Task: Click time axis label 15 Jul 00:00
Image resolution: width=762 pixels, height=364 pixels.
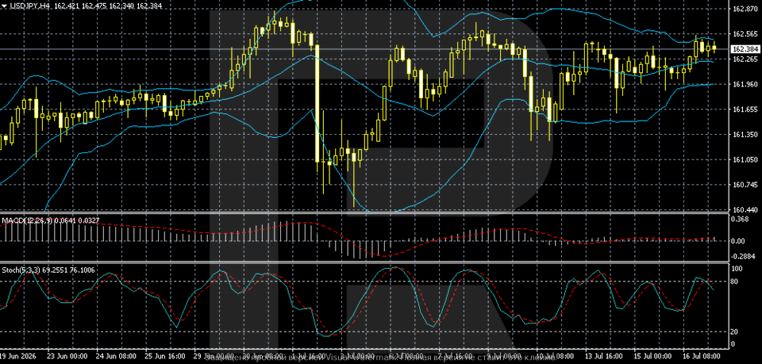Action: 652,356
